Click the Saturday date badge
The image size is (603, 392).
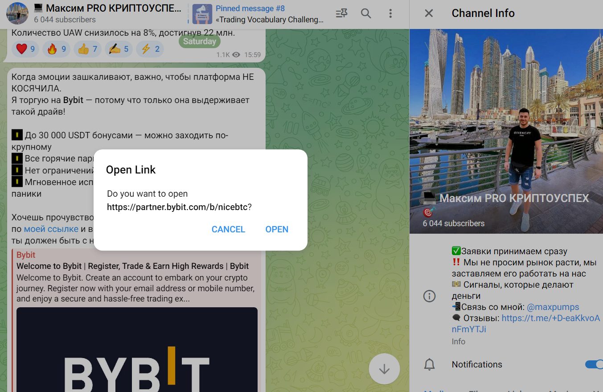coord(200,41)
